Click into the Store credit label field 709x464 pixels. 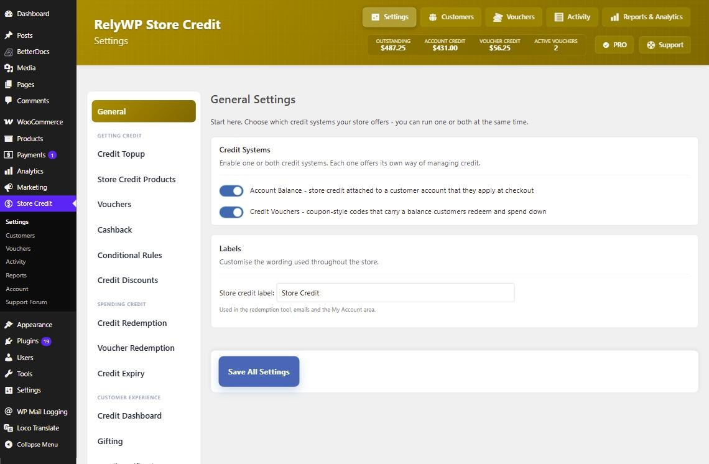[x=395, y=292]
